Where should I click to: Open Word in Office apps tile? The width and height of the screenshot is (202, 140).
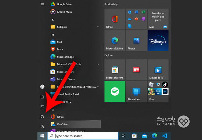136,12
